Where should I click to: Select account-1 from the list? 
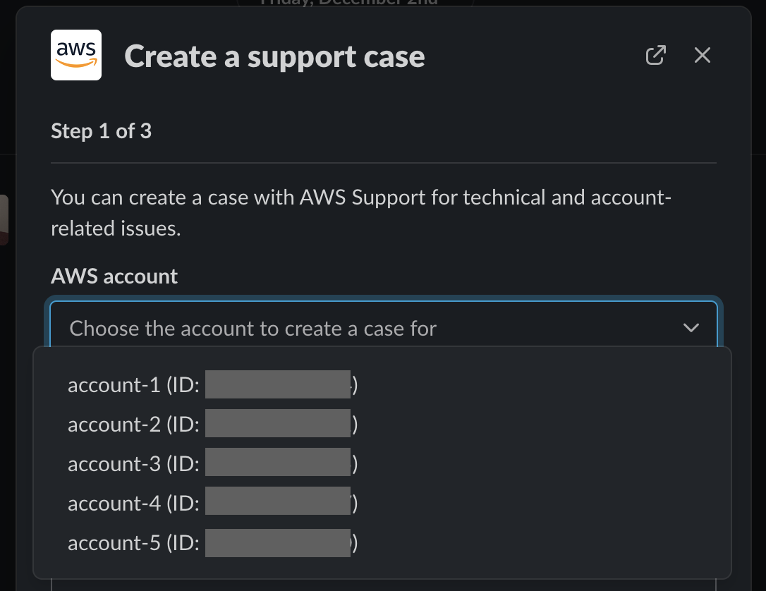pyautogui.click(x=209, y=384)
